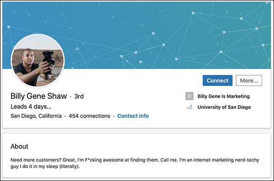274x181 pixels.
Task: Click the About summary paragraph text
Action: pos(135,163)
